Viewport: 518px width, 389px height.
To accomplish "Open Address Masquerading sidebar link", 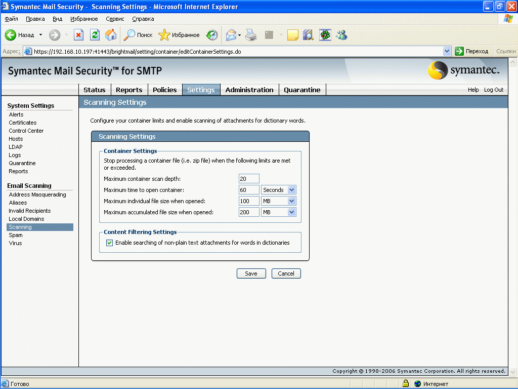I will click(x=37, y=194).
